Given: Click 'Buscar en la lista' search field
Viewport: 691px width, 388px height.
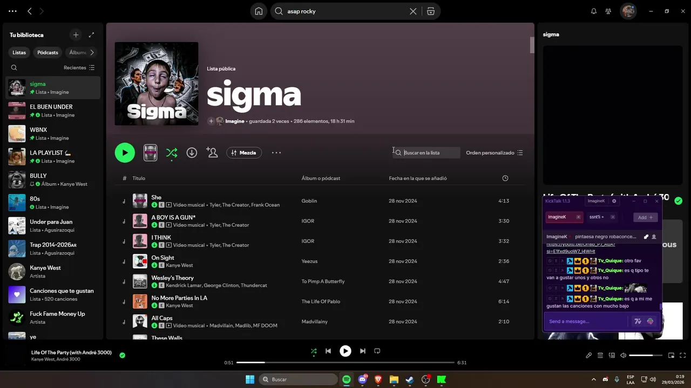Looking at the screenshot, I should (x=426, y=153).
